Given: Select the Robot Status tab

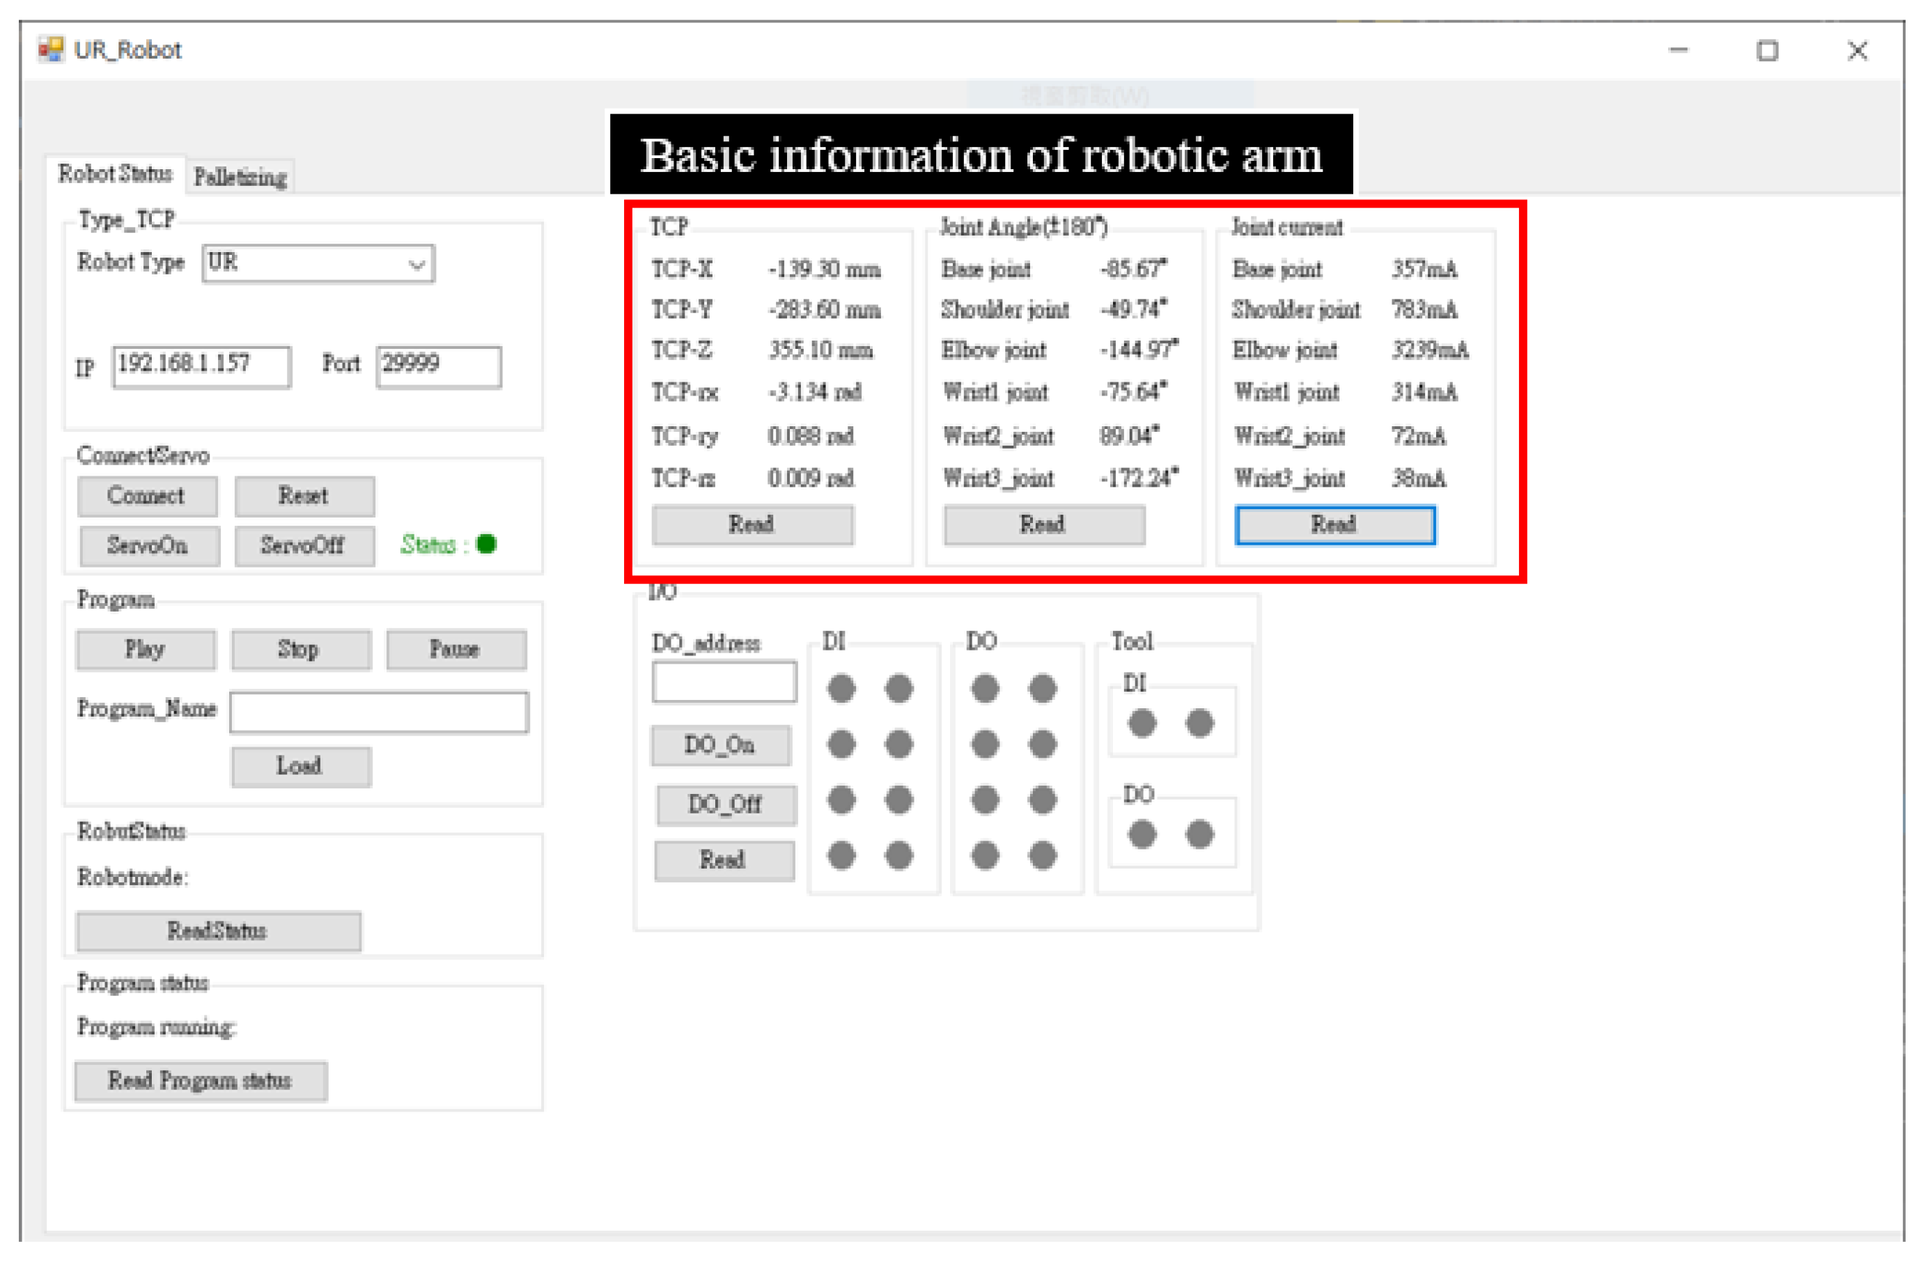Looking at the screenshot, I should tap(115, 173).
